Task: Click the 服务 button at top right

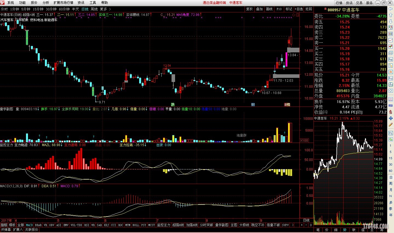Action: pyautogui.click(x=369, y=3)
